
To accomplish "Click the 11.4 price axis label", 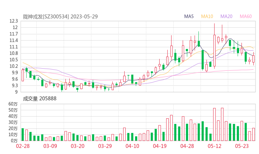I will [x=14, y=41].
